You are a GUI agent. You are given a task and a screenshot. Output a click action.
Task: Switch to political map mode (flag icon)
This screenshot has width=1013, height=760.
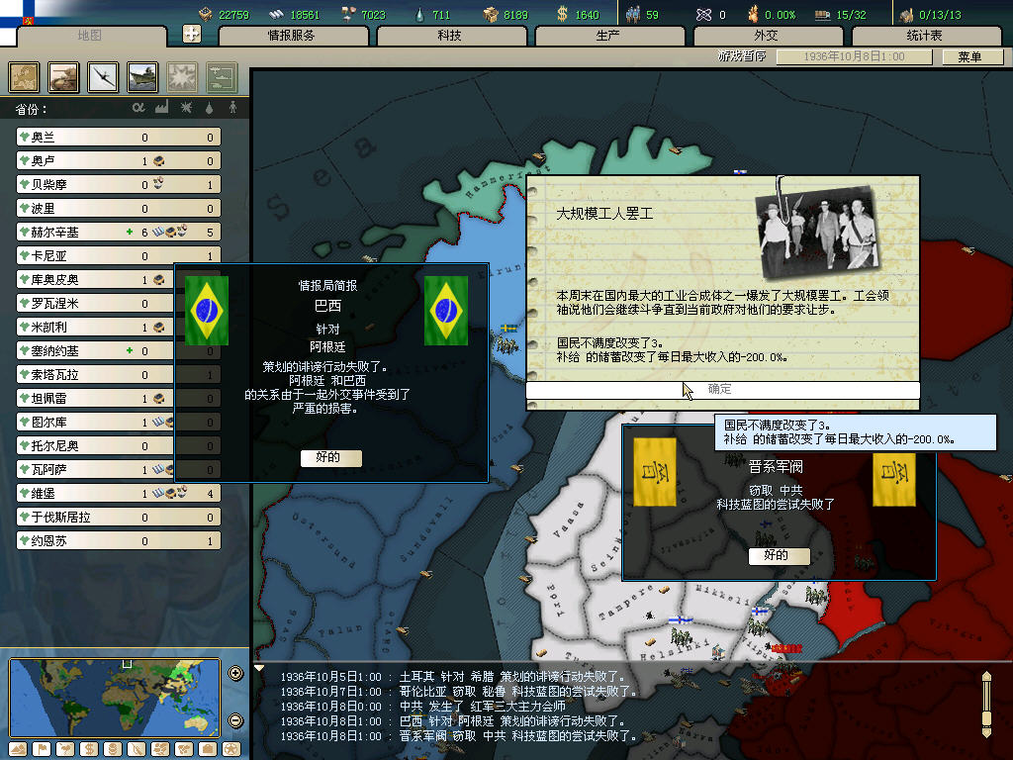point(42,749)
